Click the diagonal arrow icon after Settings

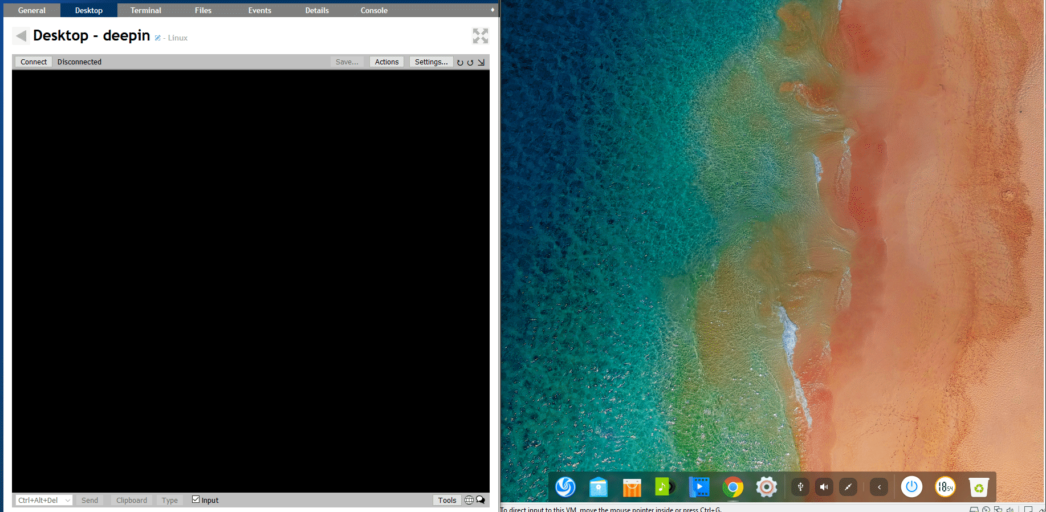(481, 62)
